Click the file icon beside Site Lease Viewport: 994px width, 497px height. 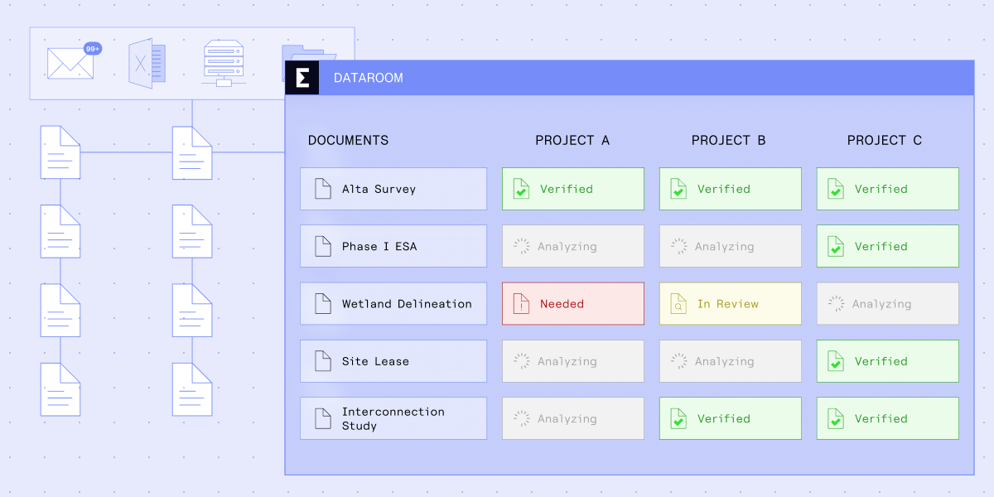pyautogui.click(x=323, y=361)
